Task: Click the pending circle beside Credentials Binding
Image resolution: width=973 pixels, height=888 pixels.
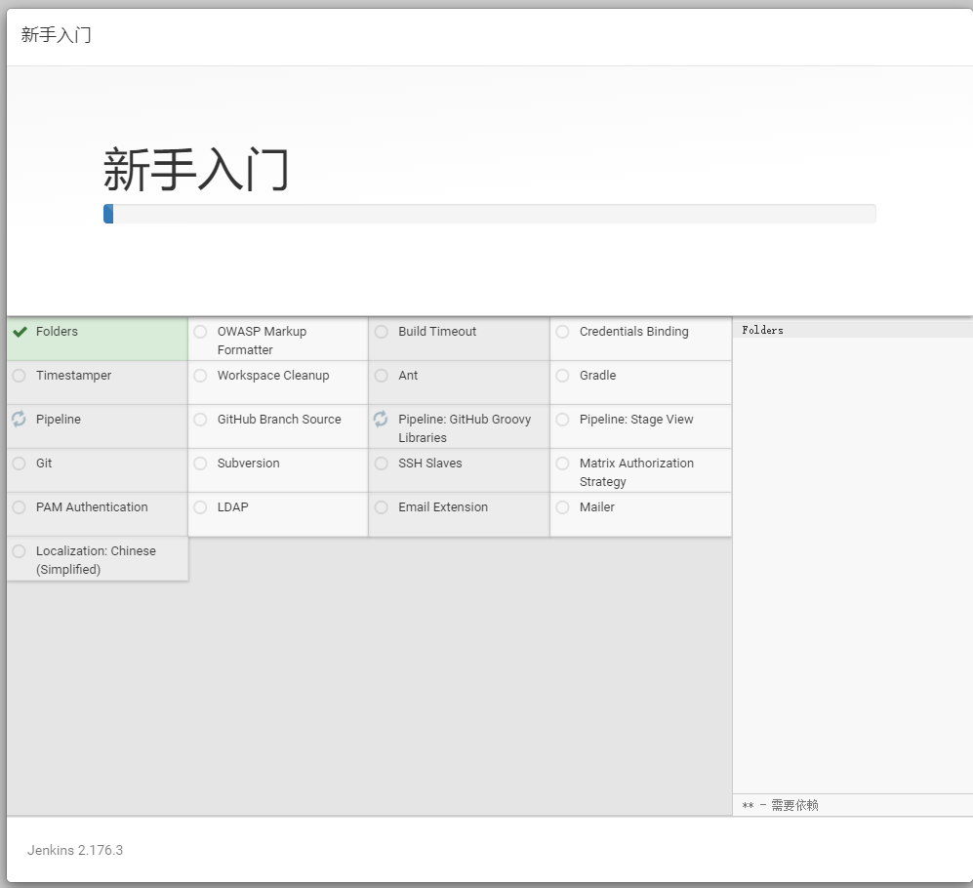Action: click(x=563, y=332)
